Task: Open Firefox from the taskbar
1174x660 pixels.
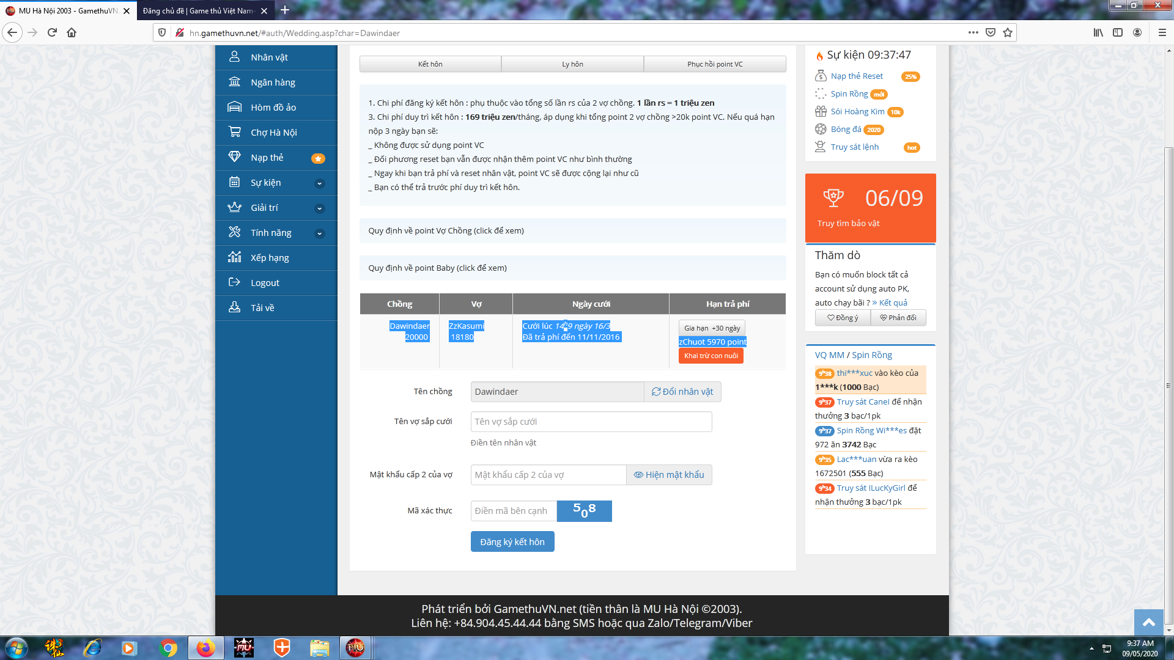Action: point(205,648)
